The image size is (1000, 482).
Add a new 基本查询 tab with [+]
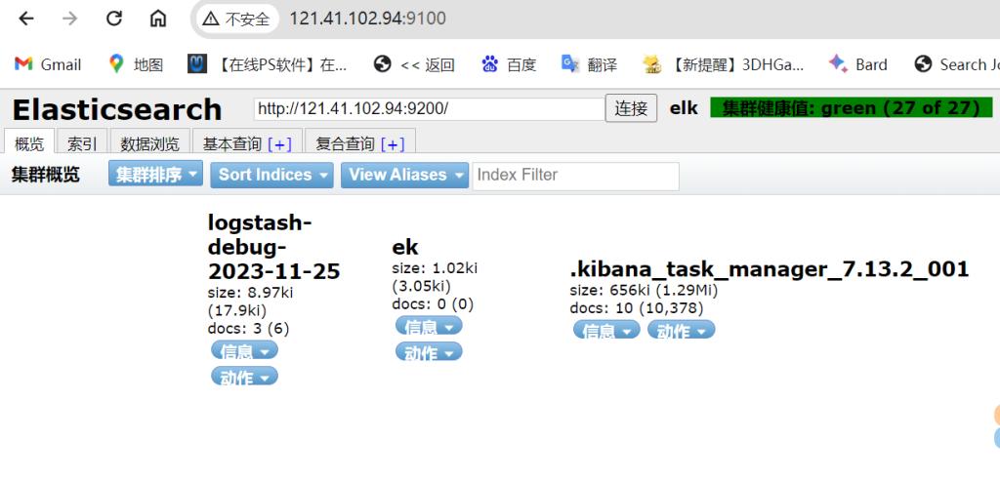[x=279, y=144]
